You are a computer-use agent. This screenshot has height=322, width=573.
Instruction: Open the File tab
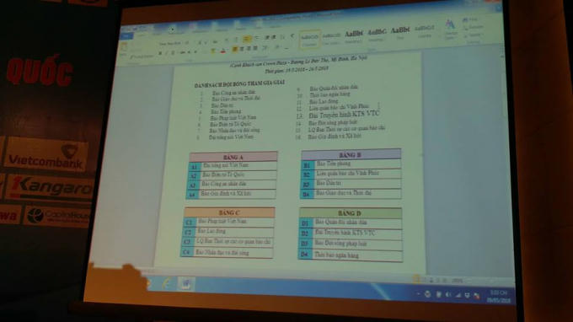126,36
